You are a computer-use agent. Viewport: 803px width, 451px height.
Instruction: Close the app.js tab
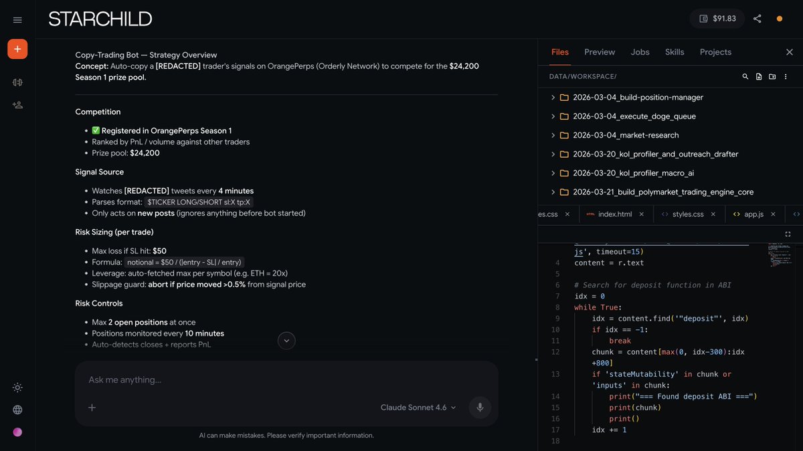tap(774, 214)
